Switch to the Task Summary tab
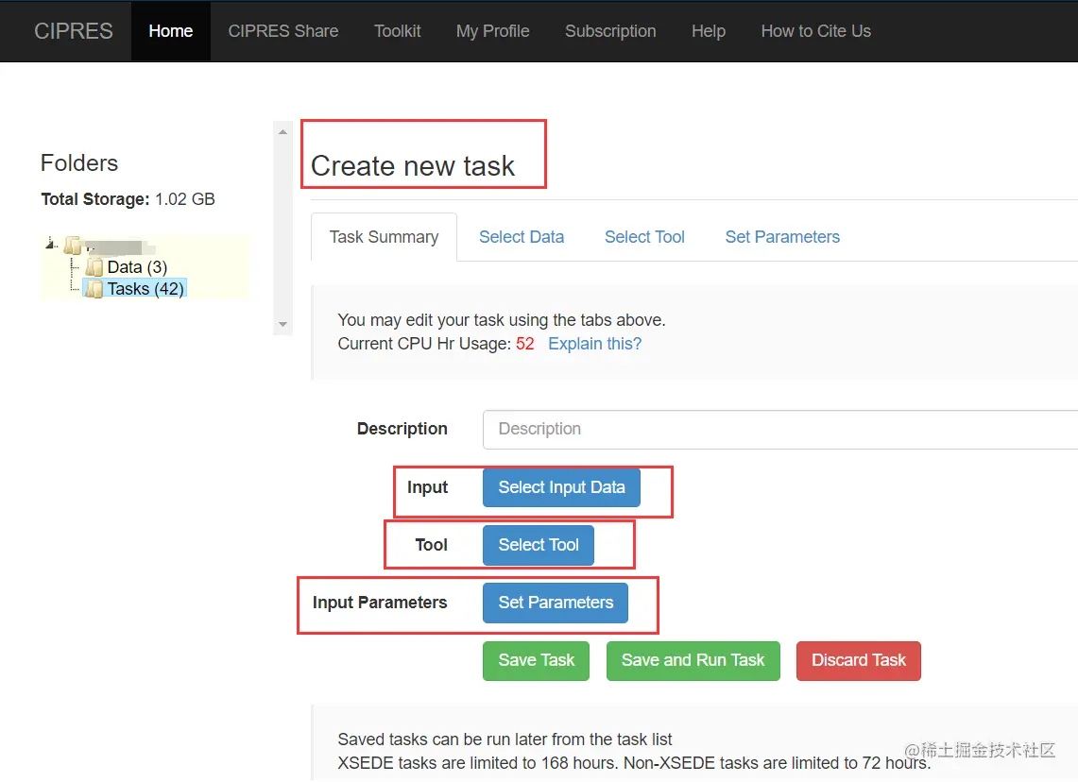This screenshot has width=1078, height=782. tap(384, 237)
